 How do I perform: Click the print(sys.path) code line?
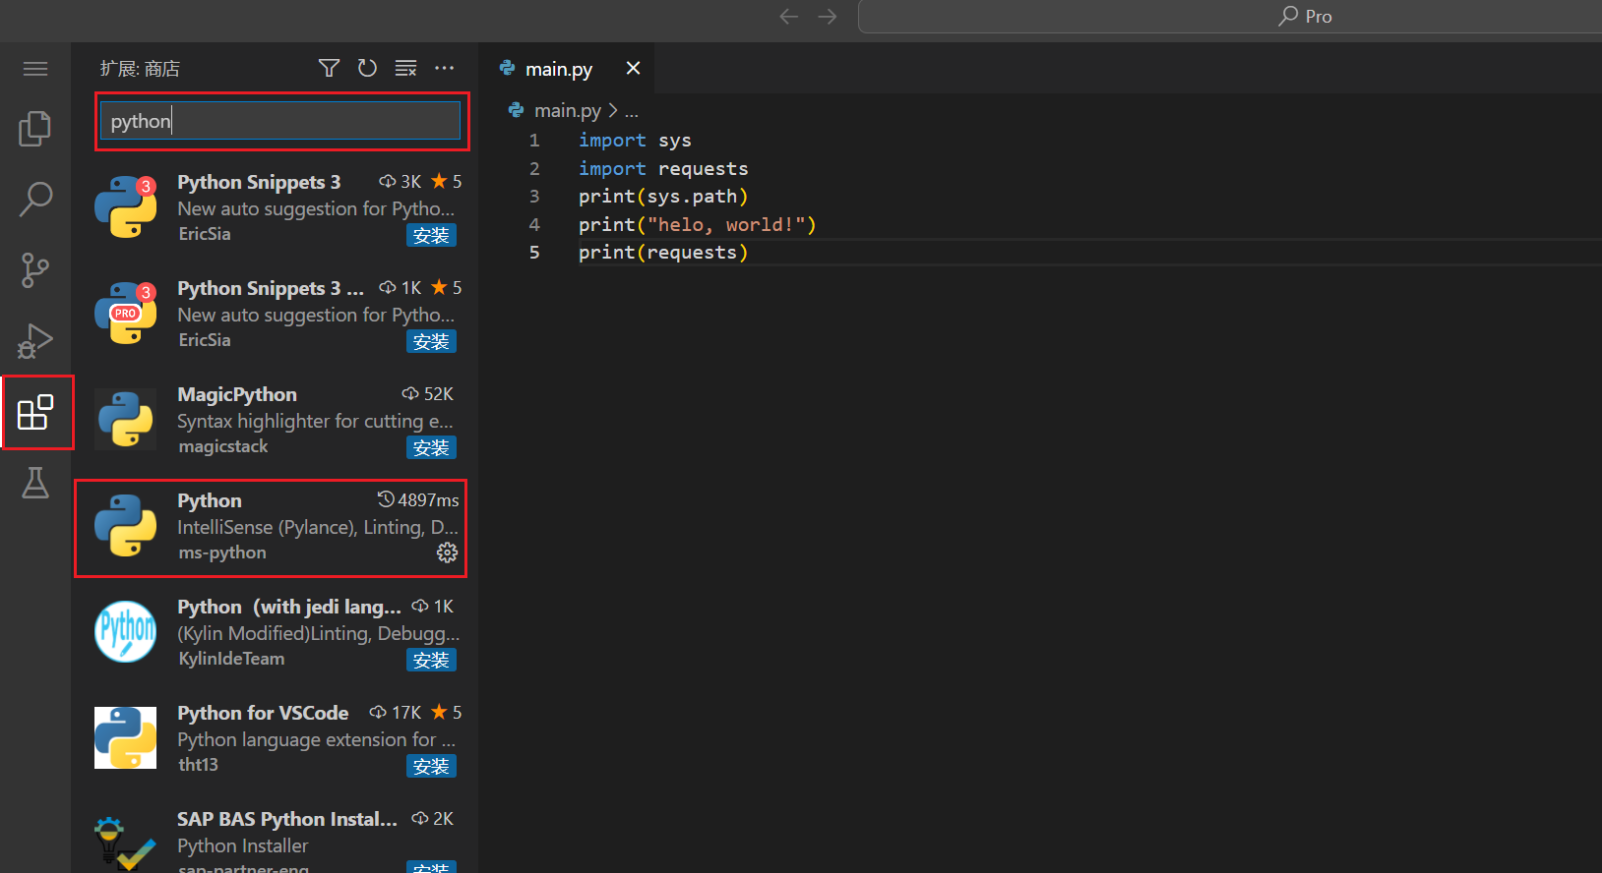pos(663,197)
